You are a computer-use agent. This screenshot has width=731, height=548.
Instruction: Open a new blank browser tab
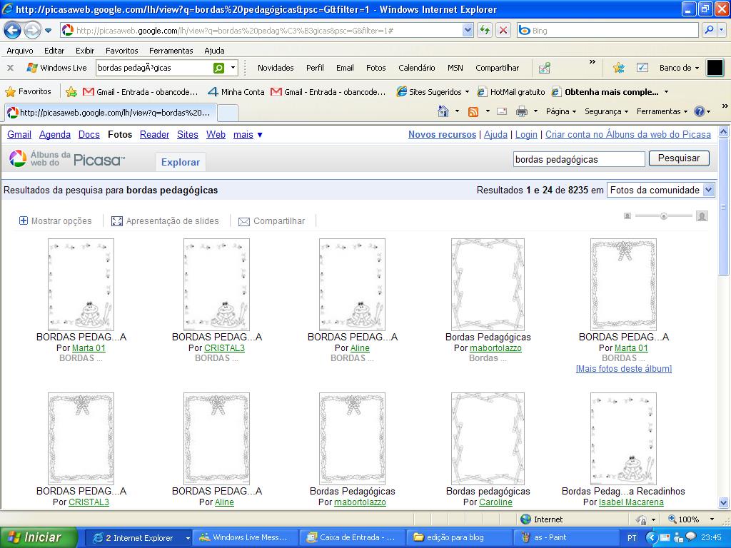click(x=228, y=113)
